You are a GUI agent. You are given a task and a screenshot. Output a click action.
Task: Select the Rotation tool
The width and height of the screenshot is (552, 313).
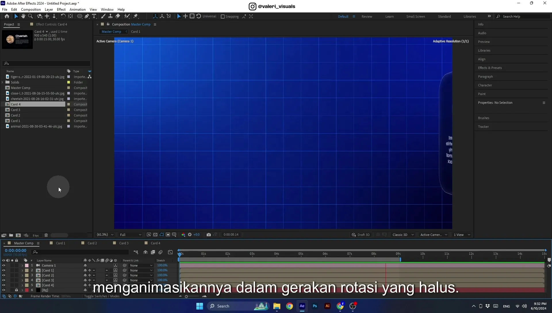(63, 16)
